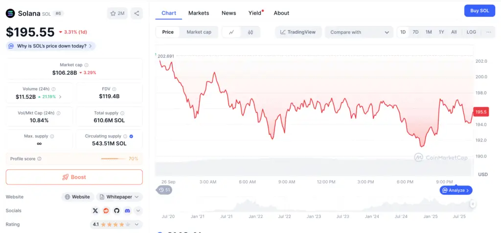Image resolution: width=501 pixels, height=233 pixels.
Task: Open Volume (24h) info icon
Action: pyautogui.click(x=53, y=89)
